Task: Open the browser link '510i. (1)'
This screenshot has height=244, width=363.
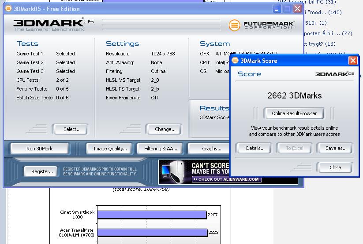Action: [316, 23]
